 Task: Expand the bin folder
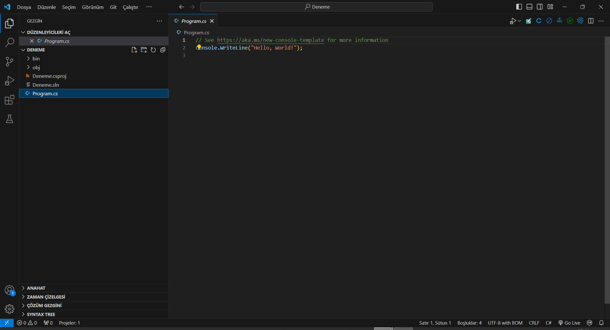click(x=36, y=58)
